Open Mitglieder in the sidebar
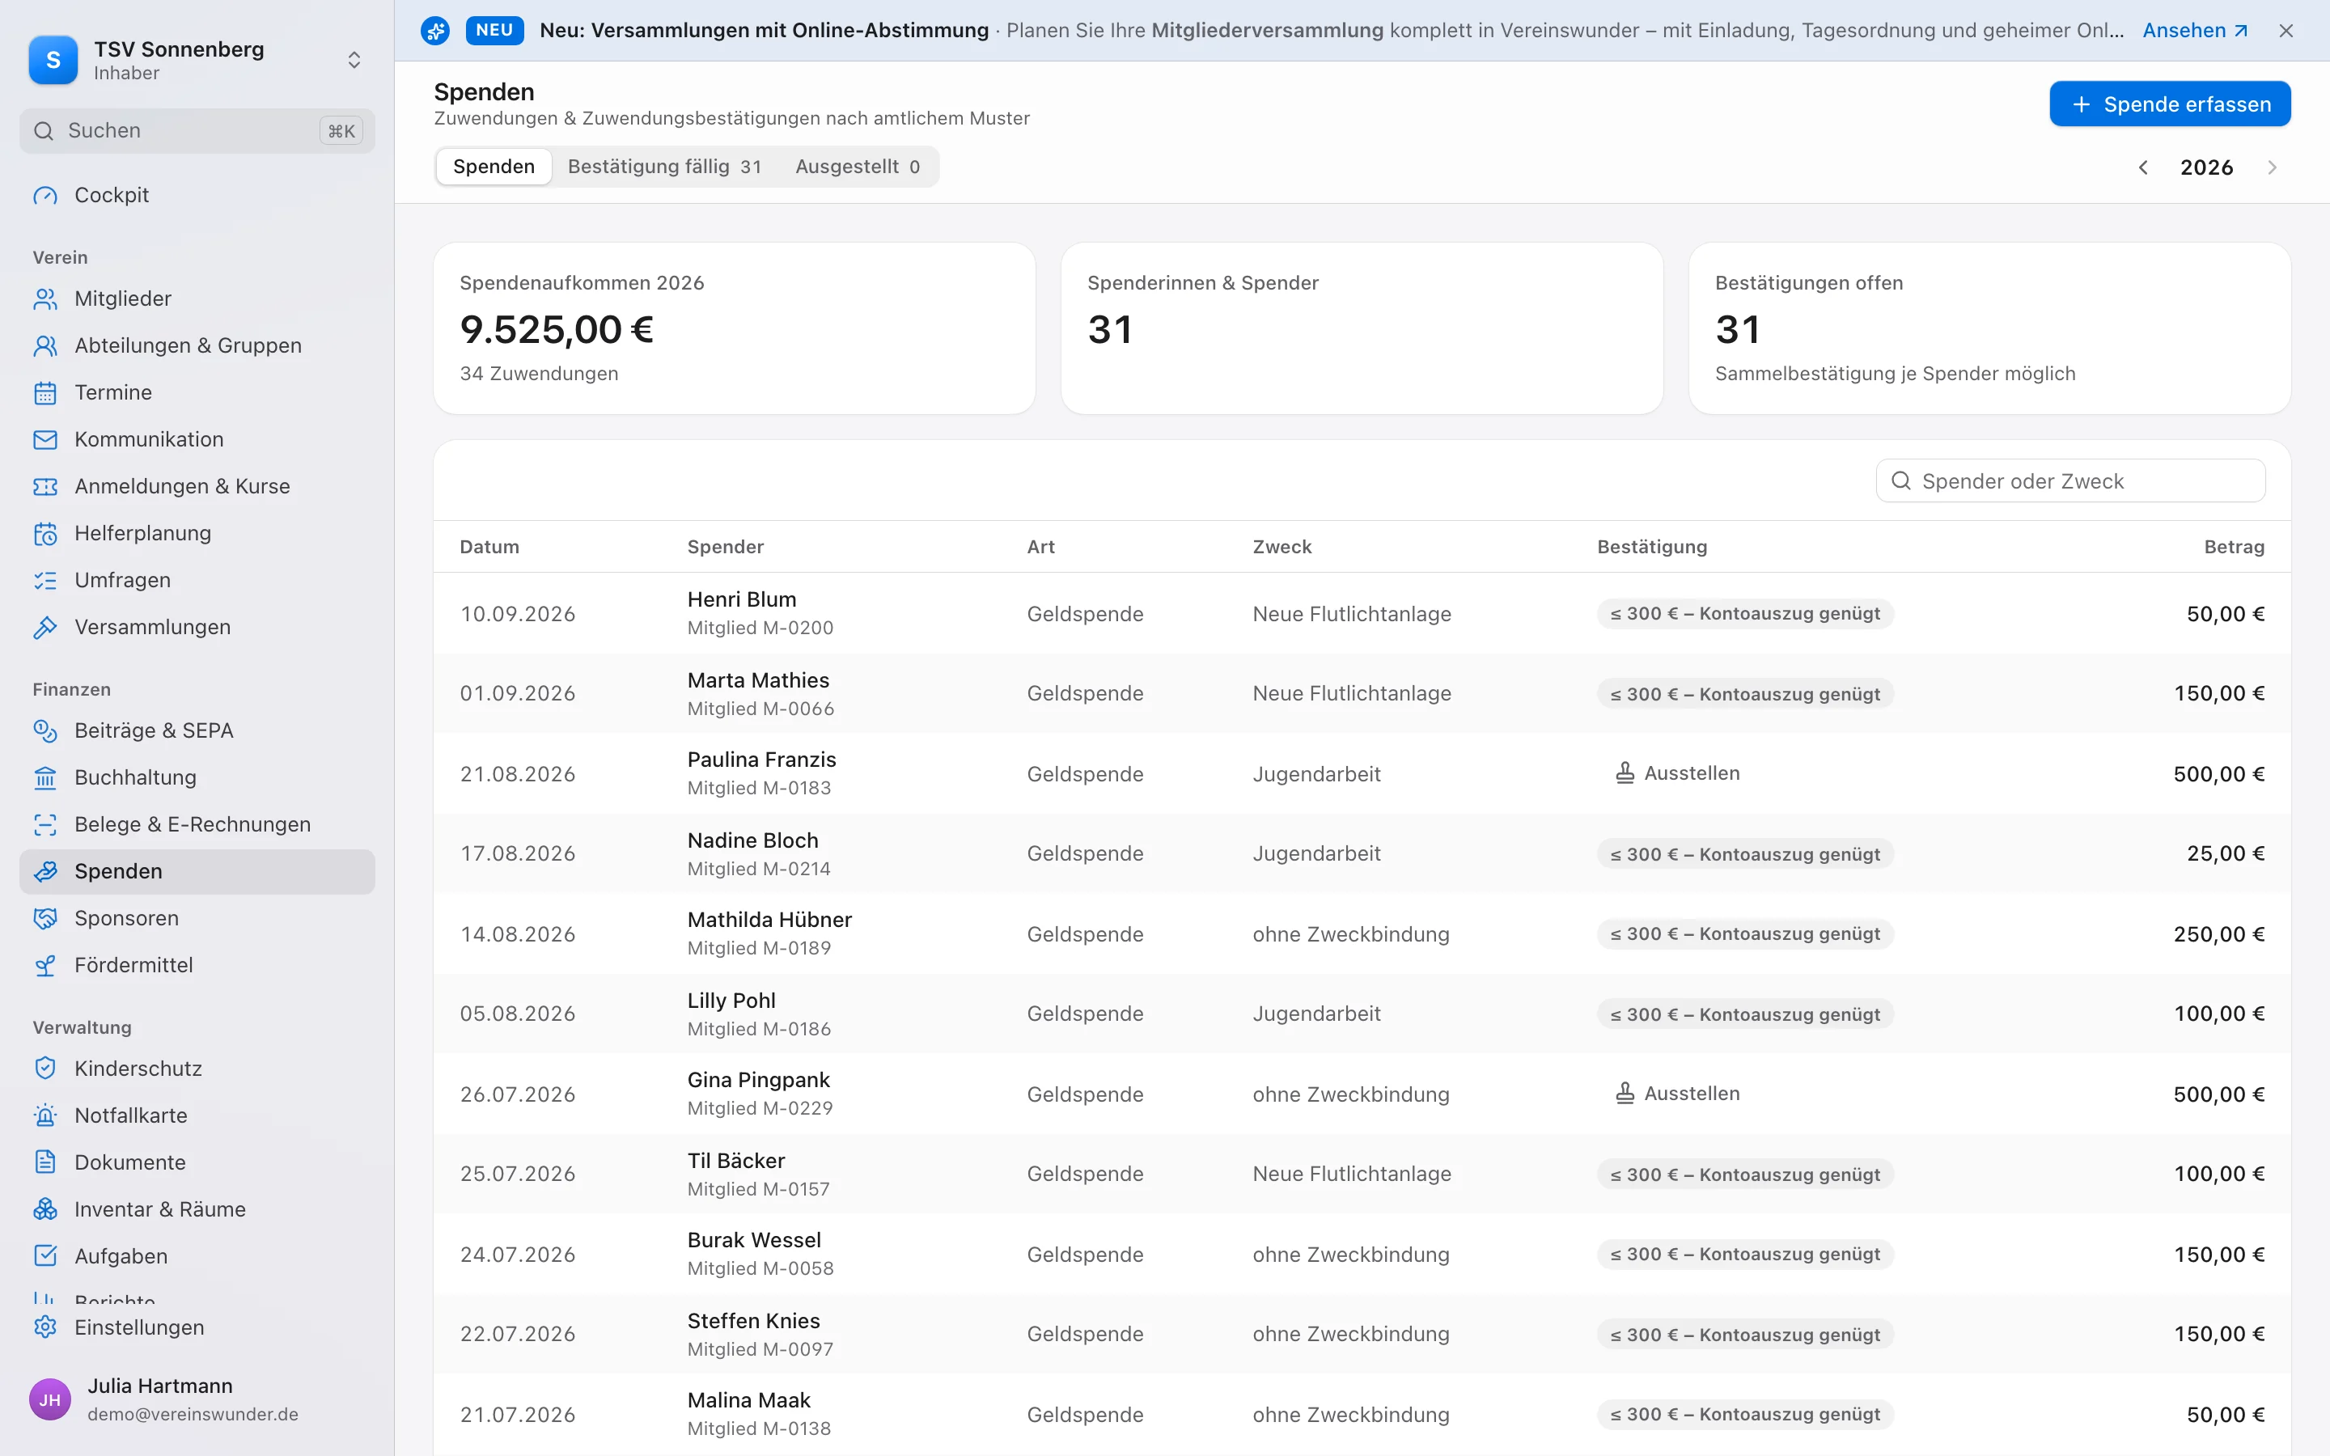 pos(197,298)
